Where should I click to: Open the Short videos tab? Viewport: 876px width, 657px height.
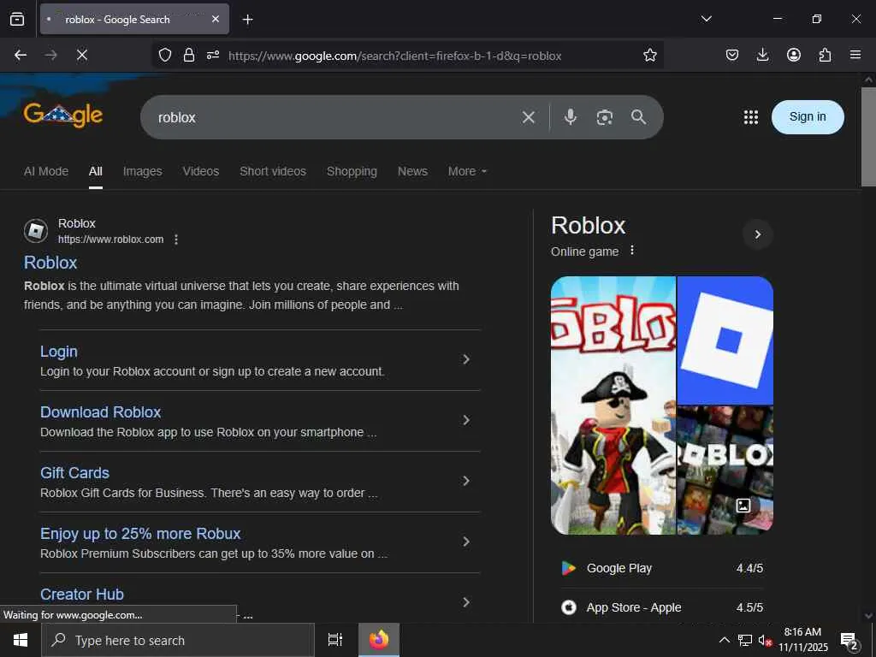coord(273,171)
